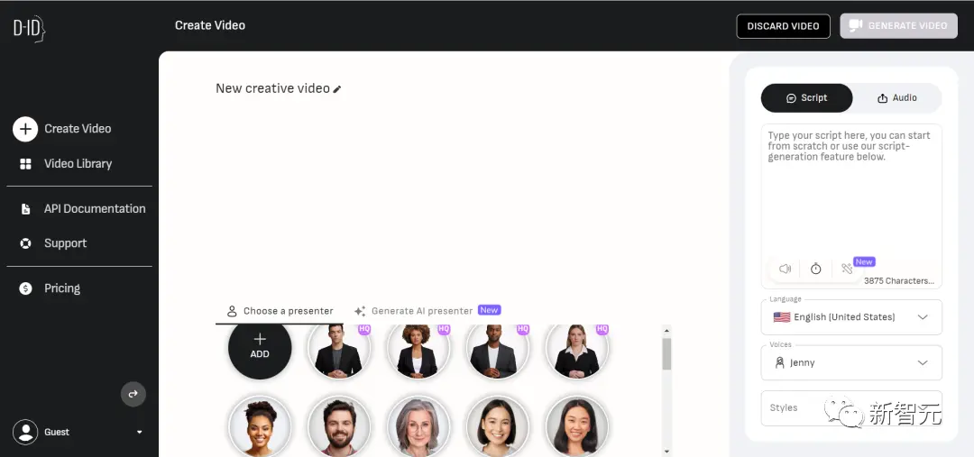Click the share arrow icon in sidebar
Image resolution: width=974 pixels, height=457 pixels.
click(x=133, y=394)
